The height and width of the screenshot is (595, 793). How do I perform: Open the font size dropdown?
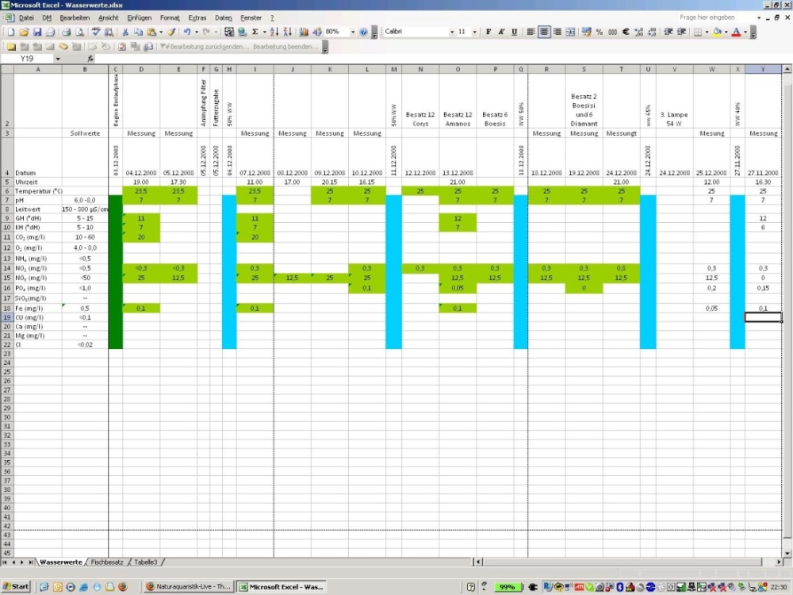click(475, 33)
